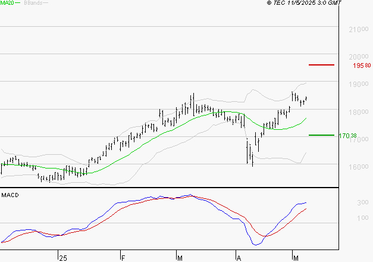This screenshot has height=262, width=373.
Task: Click the 160.00 price axis label
Action: (x=359, y=167)
